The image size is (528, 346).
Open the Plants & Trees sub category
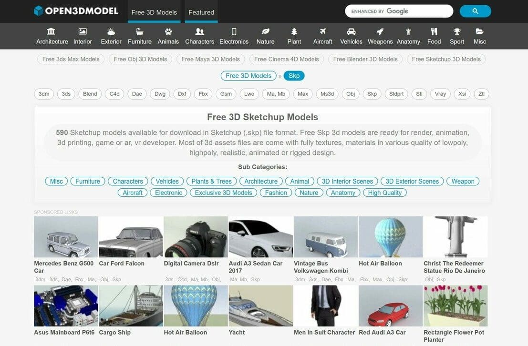(x=211, y=182)
